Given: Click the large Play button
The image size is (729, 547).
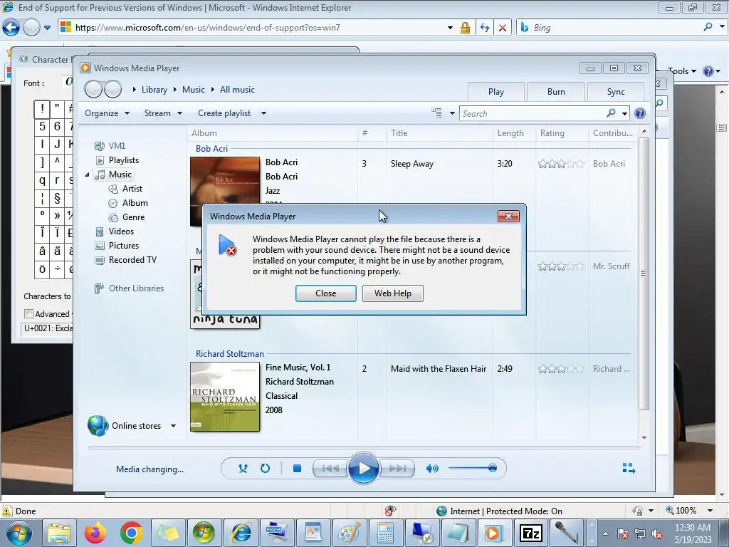Looking at the screenshot, I should tap(363, 468).
